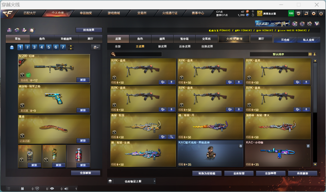Open the status bar list menu icon

(8, 189)
